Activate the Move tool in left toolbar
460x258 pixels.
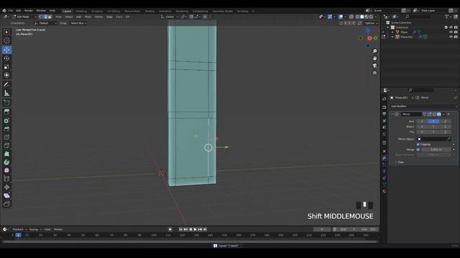click(6, 49)
